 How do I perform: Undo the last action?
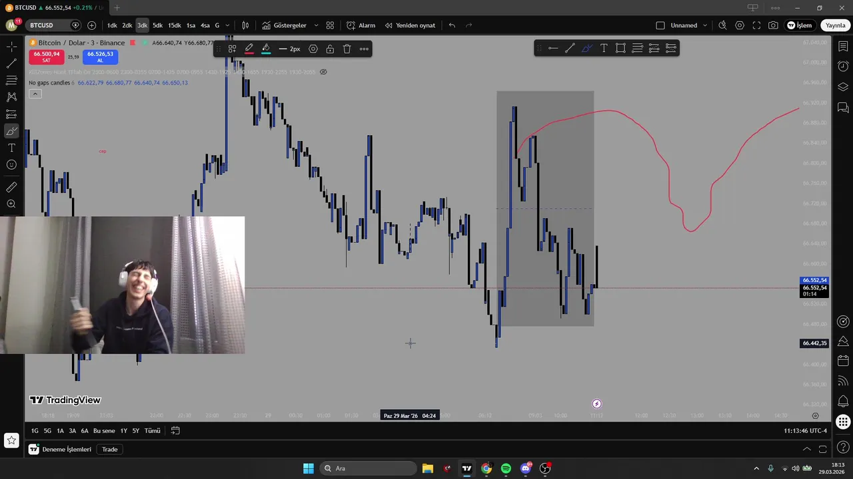pos(452,25)
